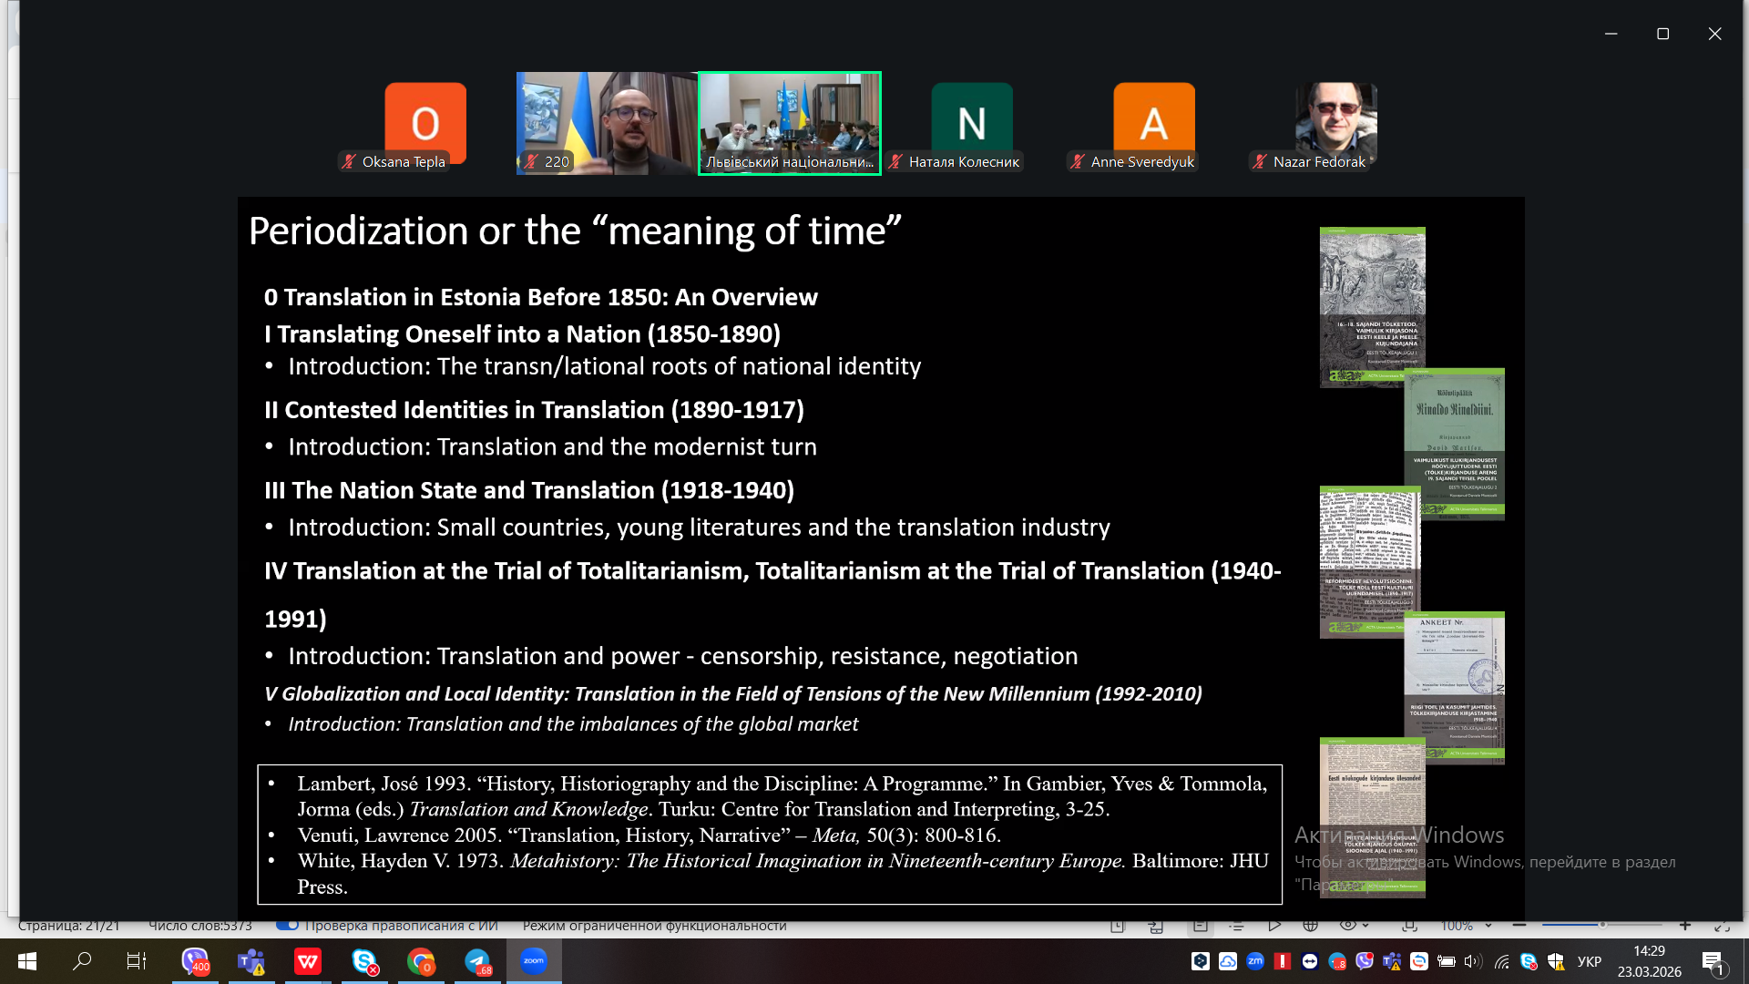This screenshot has width=1749, height=984.
Task: Expand the 100% zoom level dropdown
Action: pos(1488,926)
